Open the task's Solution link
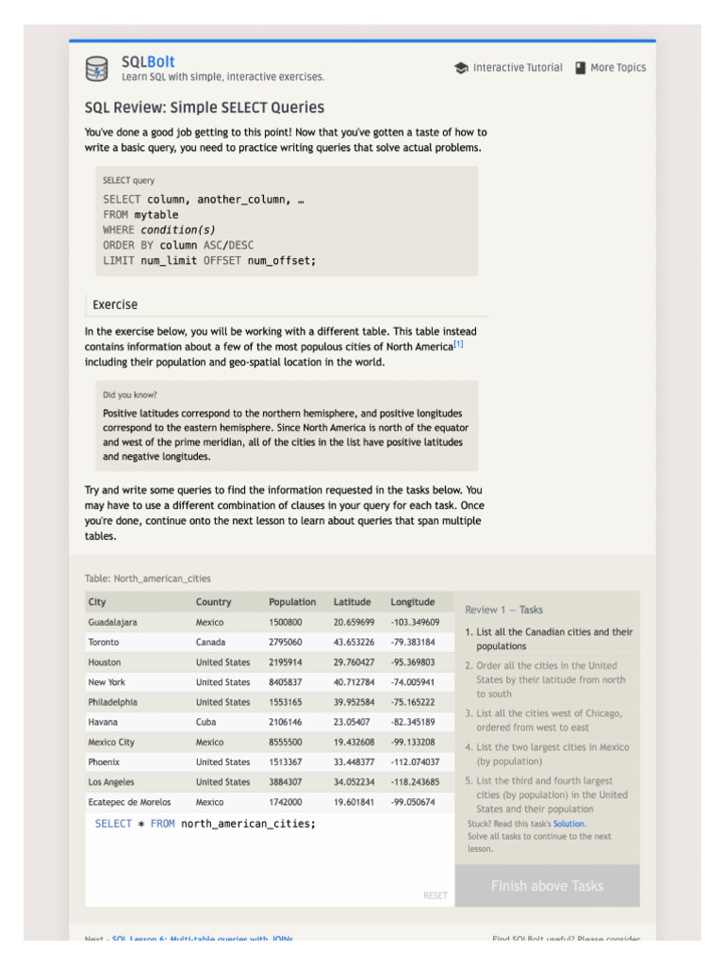The image size is (724, 965). click(x=568, y=824)
